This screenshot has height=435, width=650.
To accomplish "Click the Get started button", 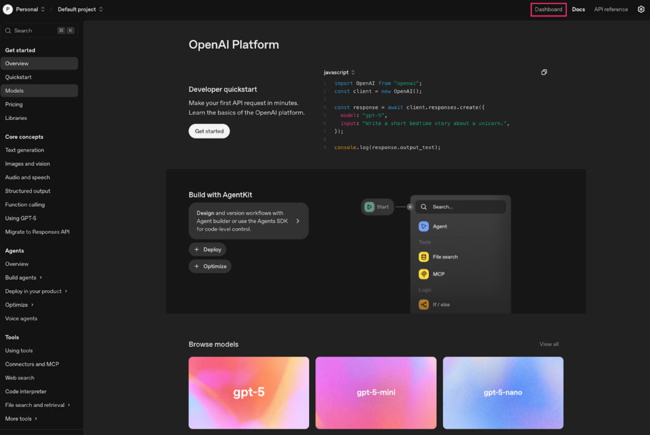I will 209,131.
